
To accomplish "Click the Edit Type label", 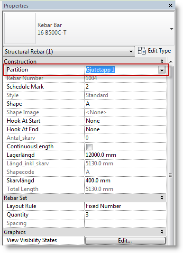I will 159,51.
